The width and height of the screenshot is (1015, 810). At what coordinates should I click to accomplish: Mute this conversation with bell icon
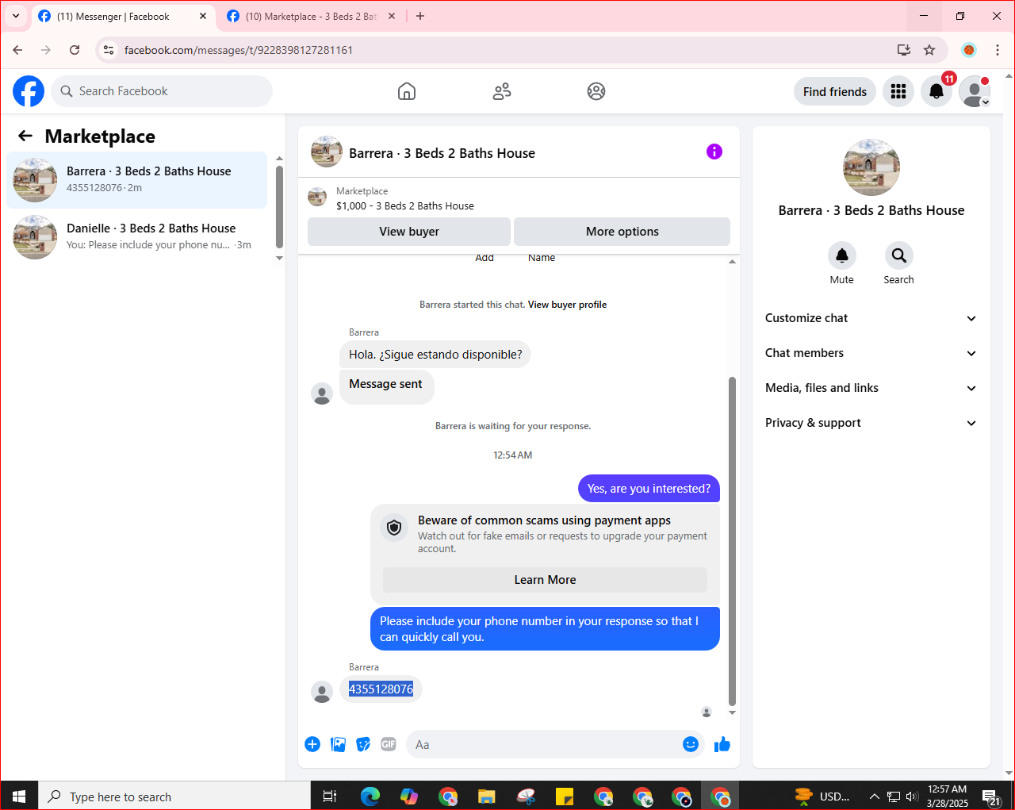pos(842,255)
